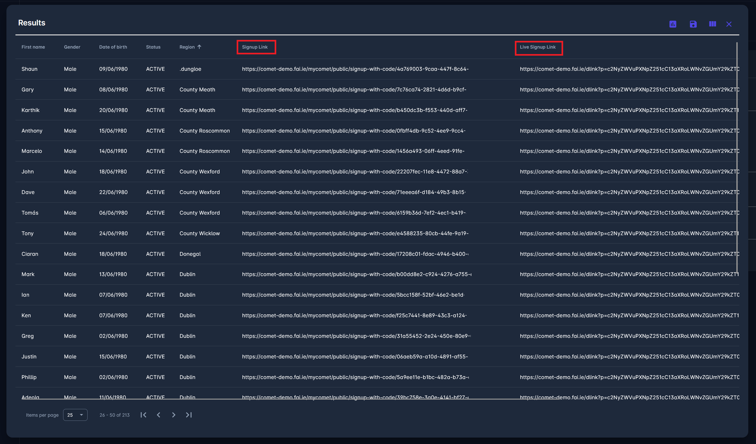Open Anthony's live signup dlink URL
Image resolution: width=756 pixels, height=444 pixels.
pyautogui.click(x=629, y=131)
